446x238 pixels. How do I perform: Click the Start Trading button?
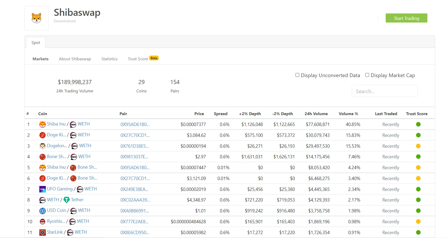[406, 18]
